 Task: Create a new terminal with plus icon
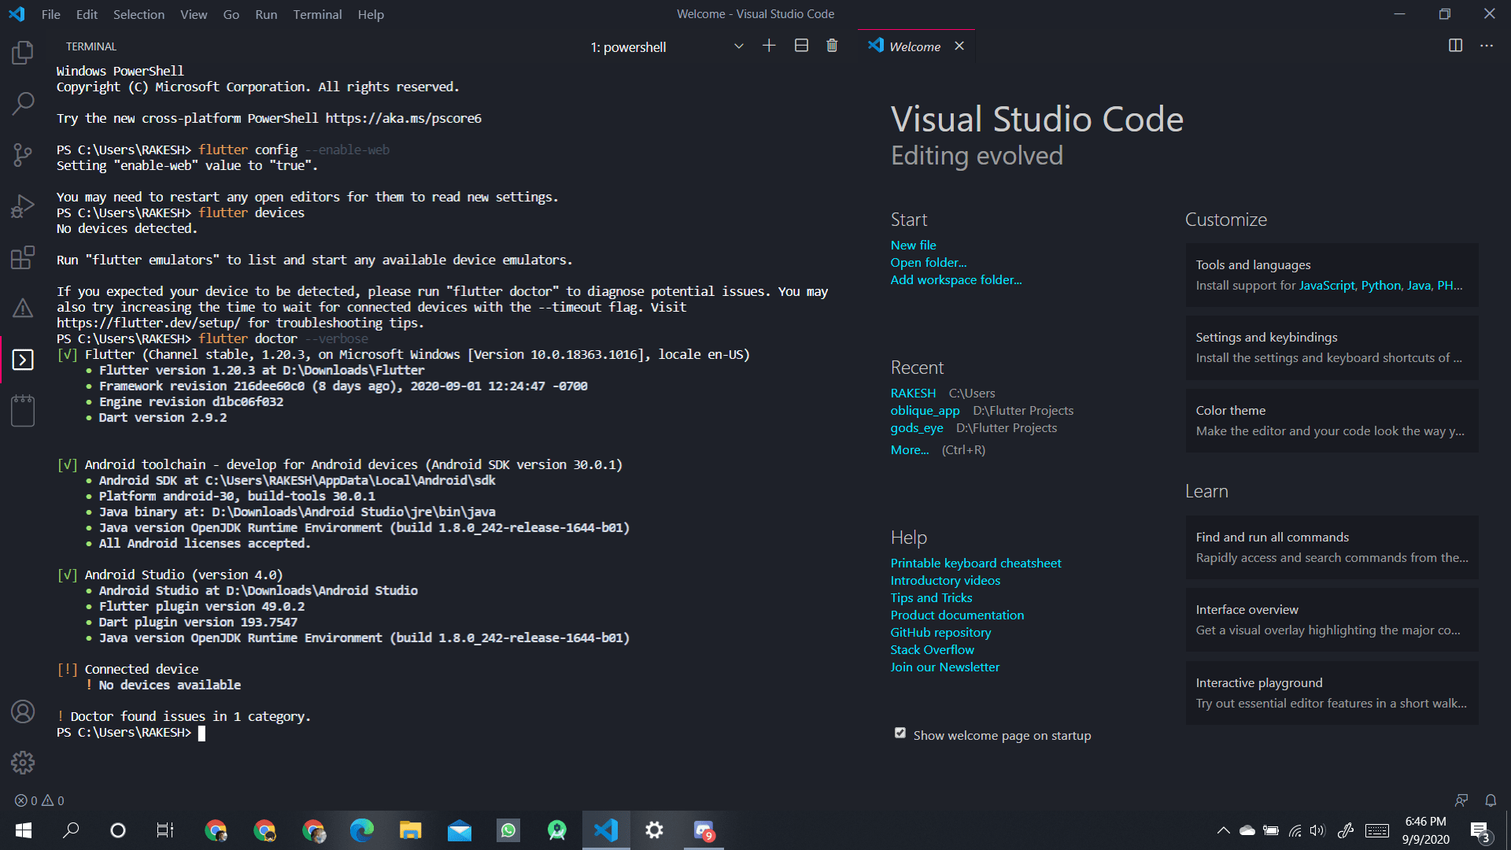(x=769, y=46)
